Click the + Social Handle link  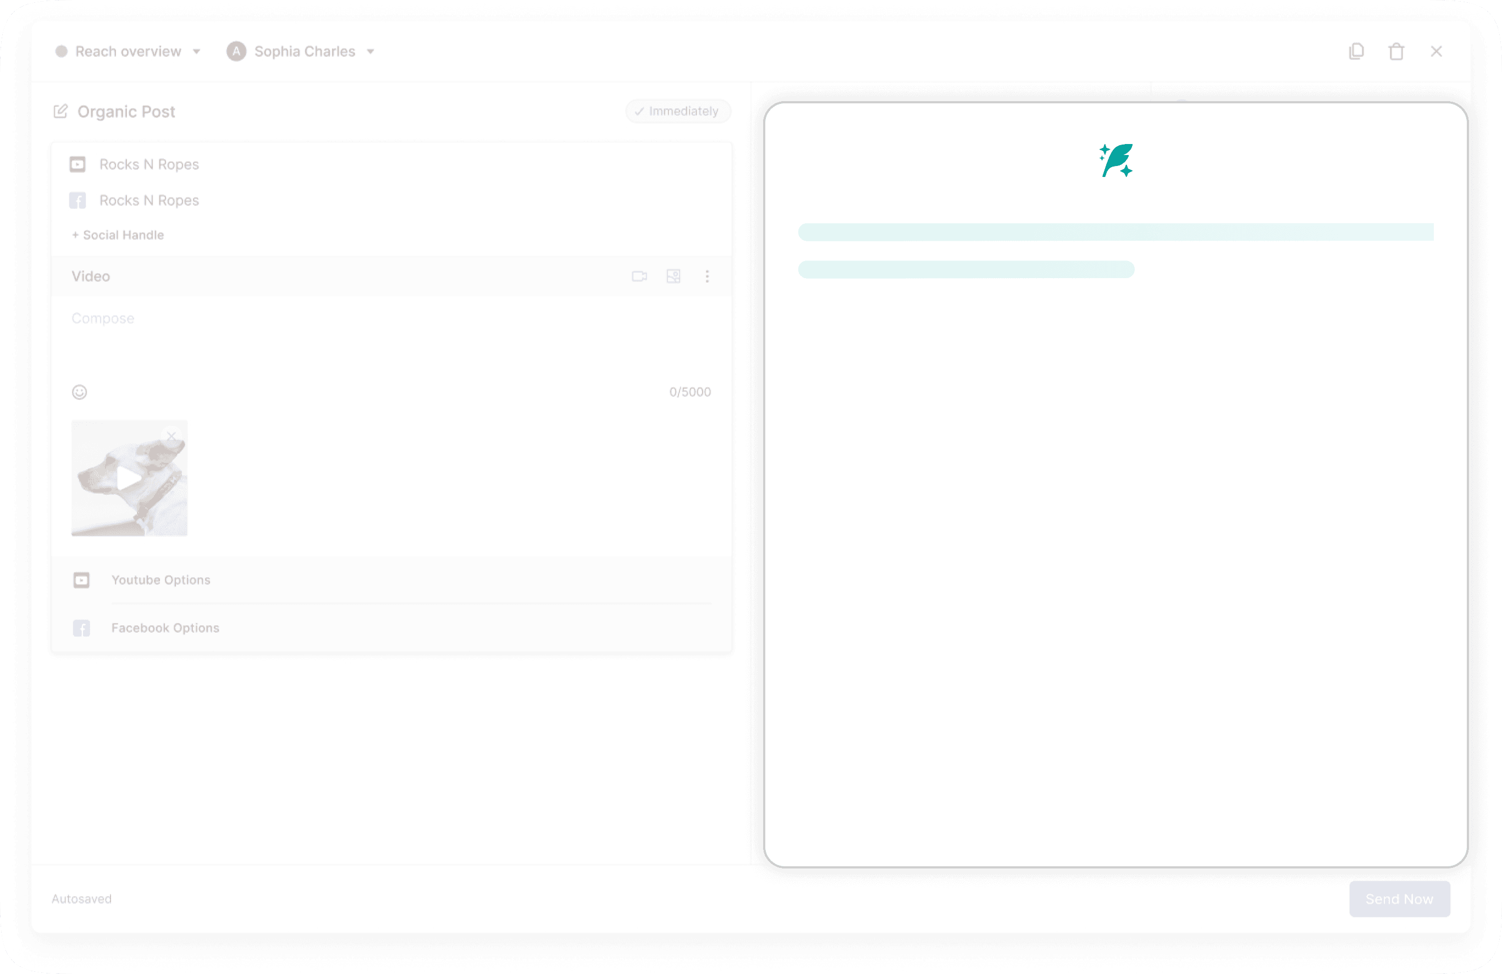[x=118, y=235]
